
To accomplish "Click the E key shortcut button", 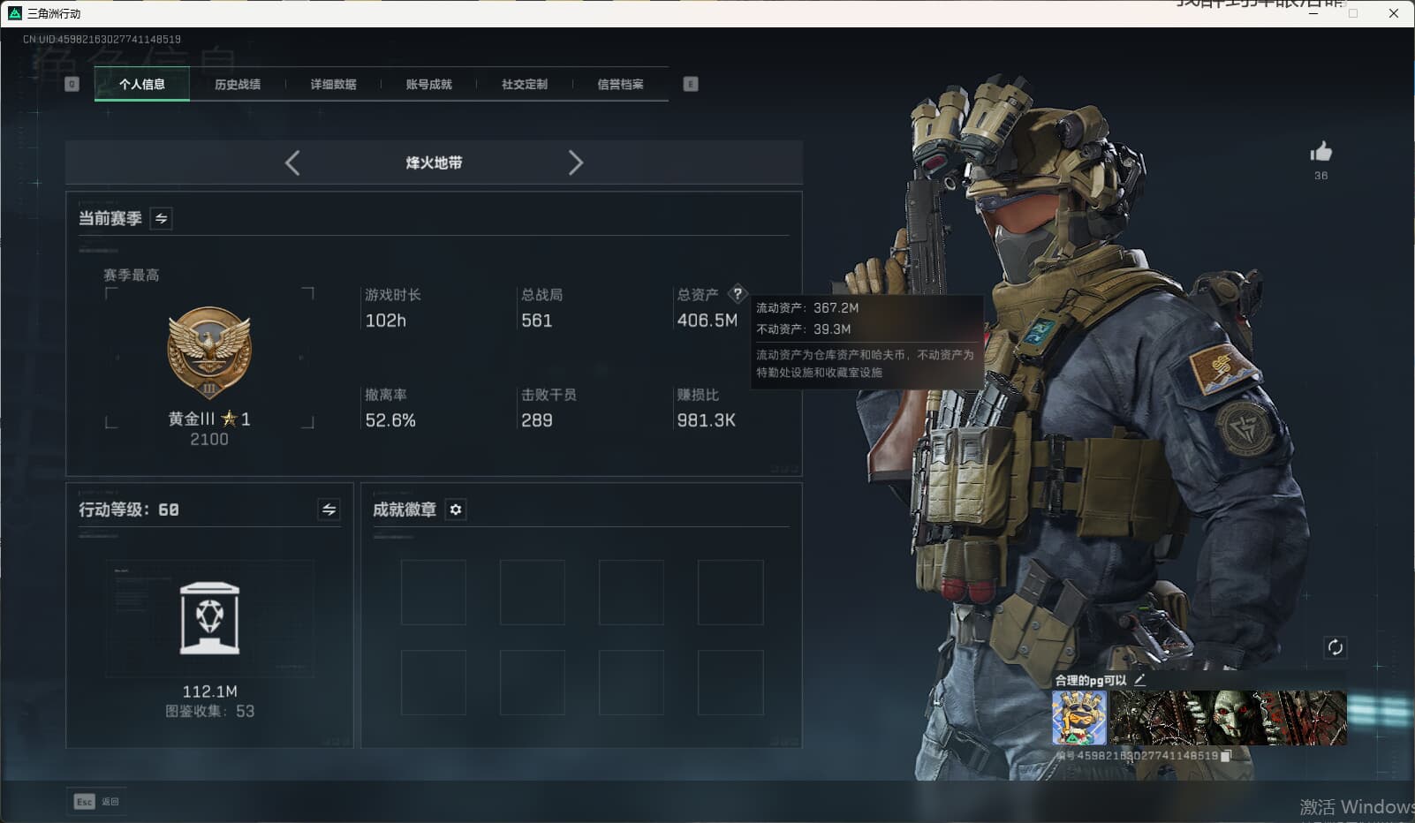I will click(x=691, y=84).
